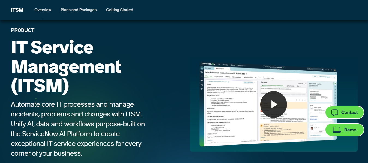Select the Getting Started tab

tap(119, 10)
